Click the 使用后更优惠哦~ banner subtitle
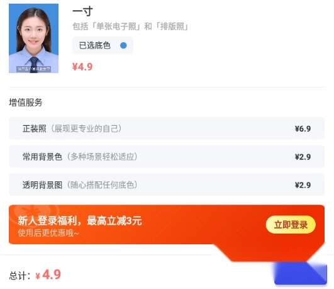334x289 pixels. 48,233
